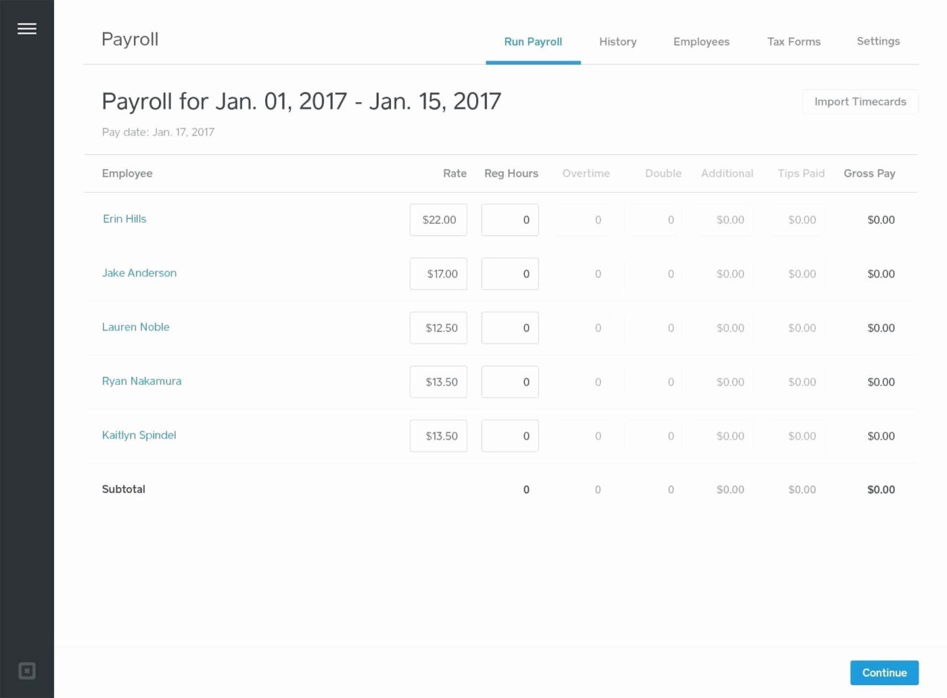947x698 pixels.
Task: Open Jake Anderson employee link
Action: (x=139, y=273)
